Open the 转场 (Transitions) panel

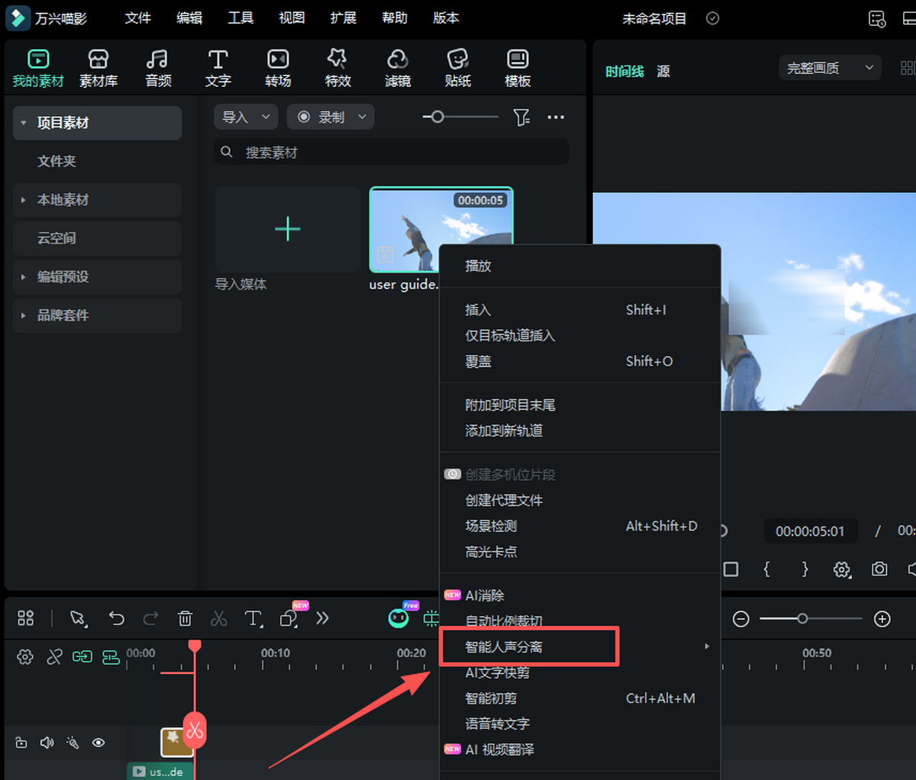(278, 67)
